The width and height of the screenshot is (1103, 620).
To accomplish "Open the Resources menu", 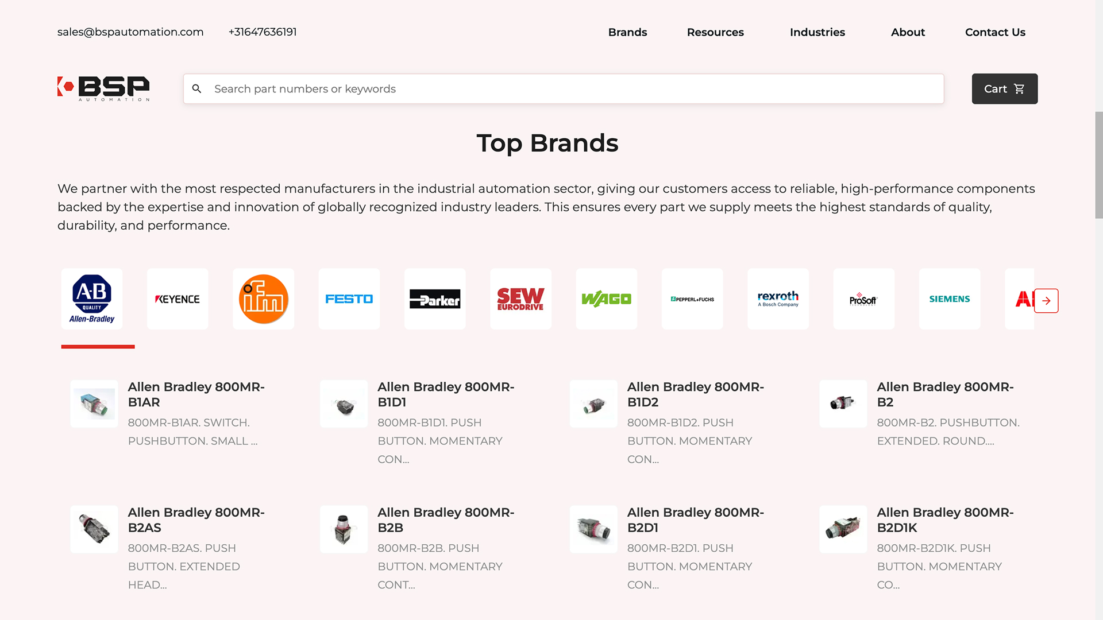I will point(715,32).
